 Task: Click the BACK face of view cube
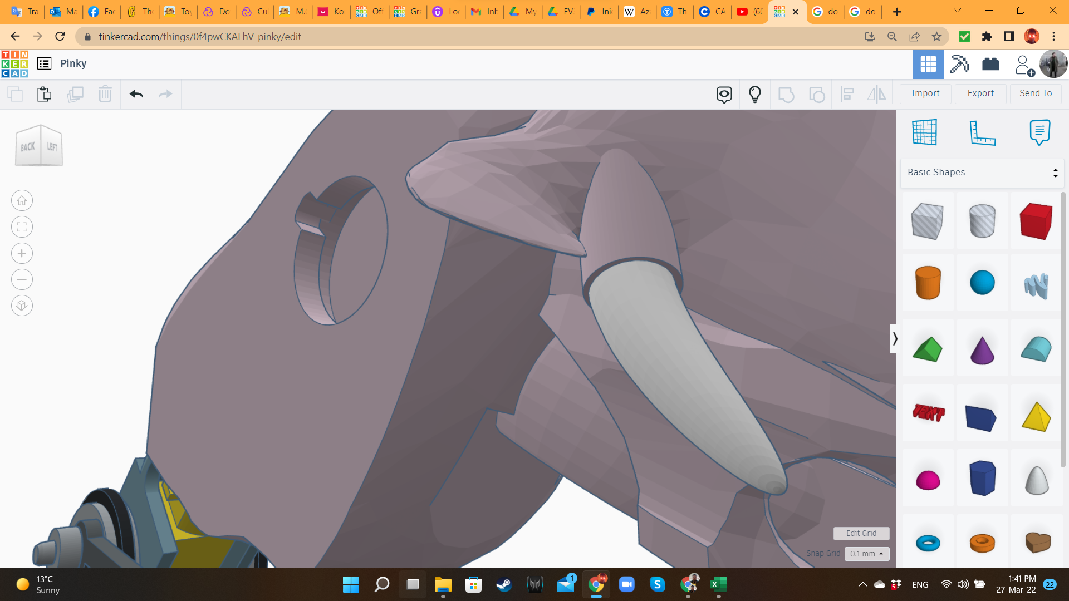[x=28, y=147]
